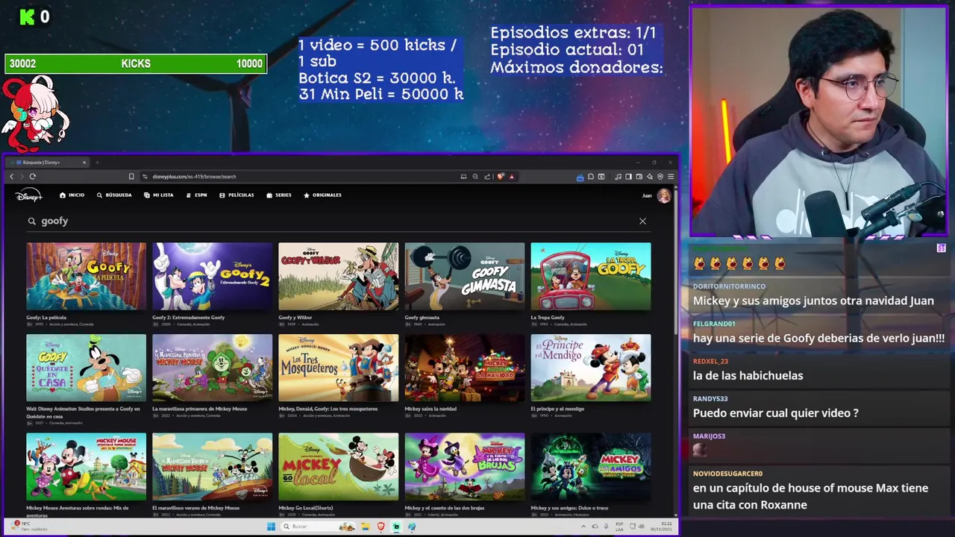Open a new browser tab with plus
The width and height of the screenshot is (955, 537).
point(97,163)
